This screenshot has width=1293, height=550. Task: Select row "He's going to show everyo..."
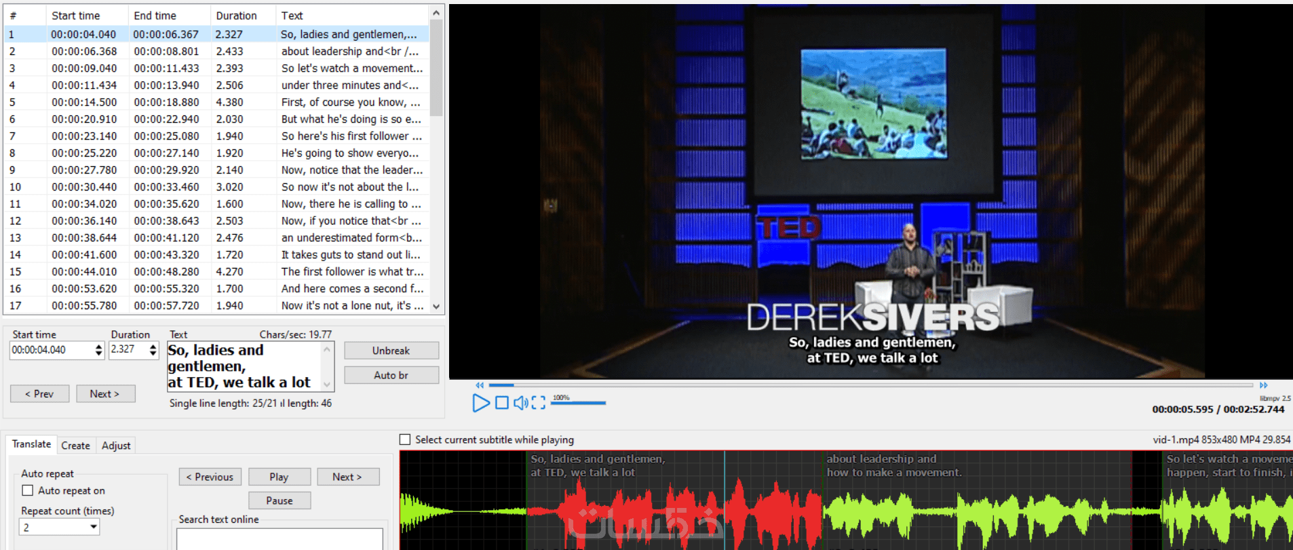coord(217,153)
